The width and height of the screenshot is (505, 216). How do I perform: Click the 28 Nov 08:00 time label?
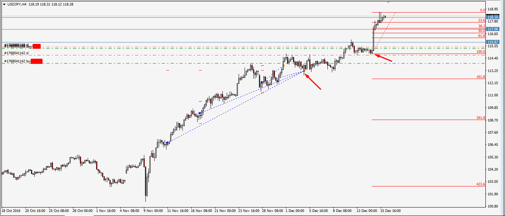[x=272, y=211]
